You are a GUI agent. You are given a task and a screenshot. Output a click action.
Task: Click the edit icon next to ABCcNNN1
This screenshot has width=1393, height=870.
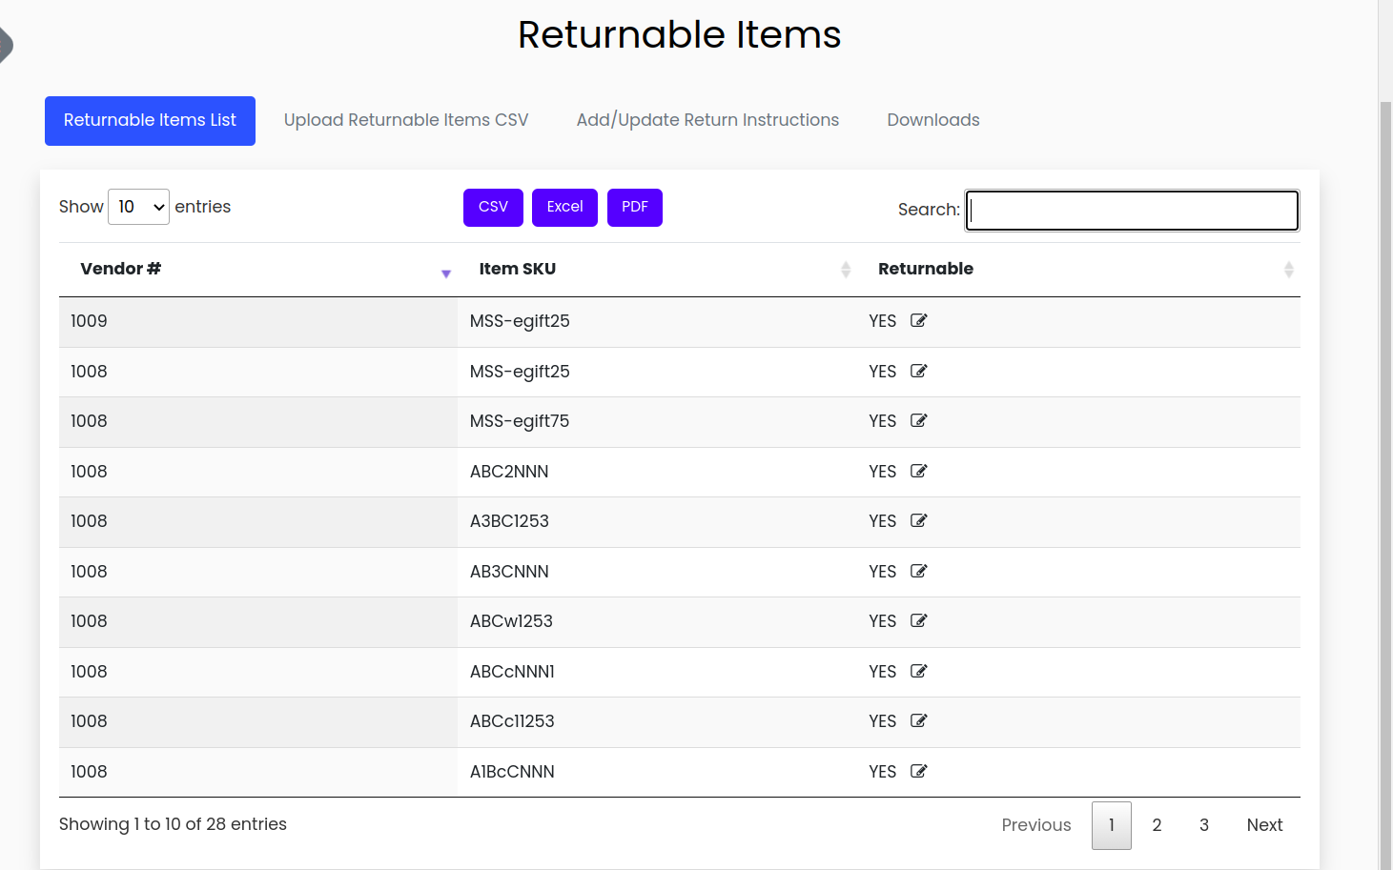(918, 671)
